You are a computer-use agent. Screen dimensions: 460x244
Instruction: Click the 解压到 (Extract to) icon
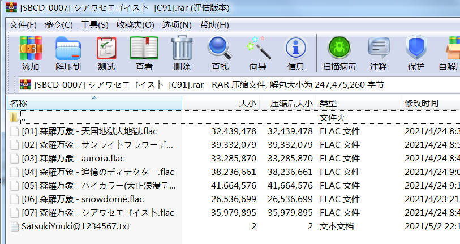(x=68, y=54)
